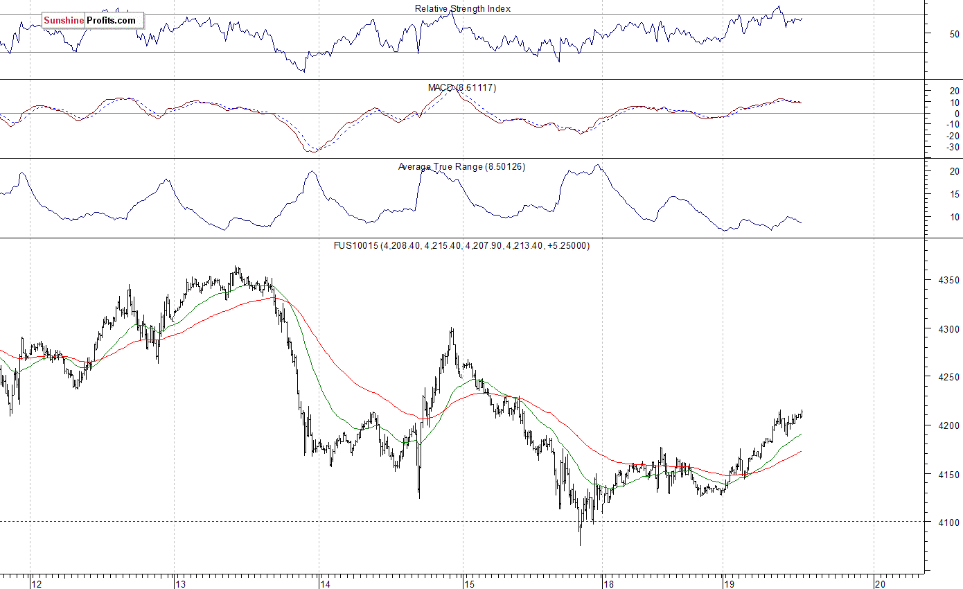The image size is (963, 589).
Task: Click the date label 14 on time axis
Action: [x=326, y=583]
